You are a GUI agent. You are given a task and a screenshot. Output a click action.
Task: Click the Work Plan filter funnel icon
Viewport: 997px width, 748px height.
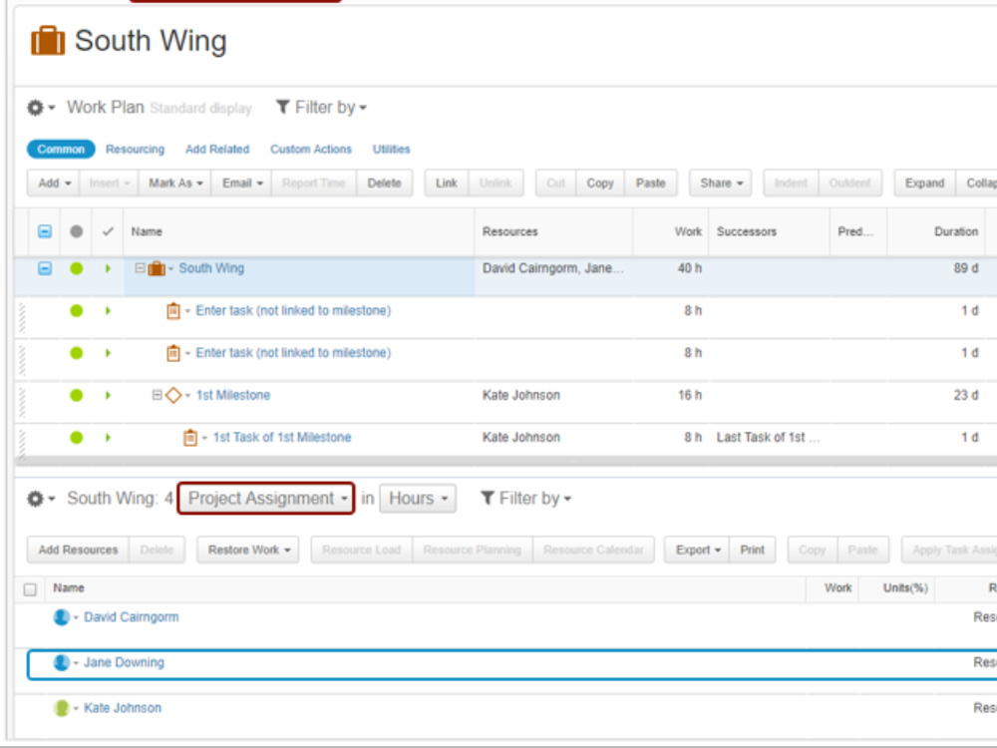point(283,107)
